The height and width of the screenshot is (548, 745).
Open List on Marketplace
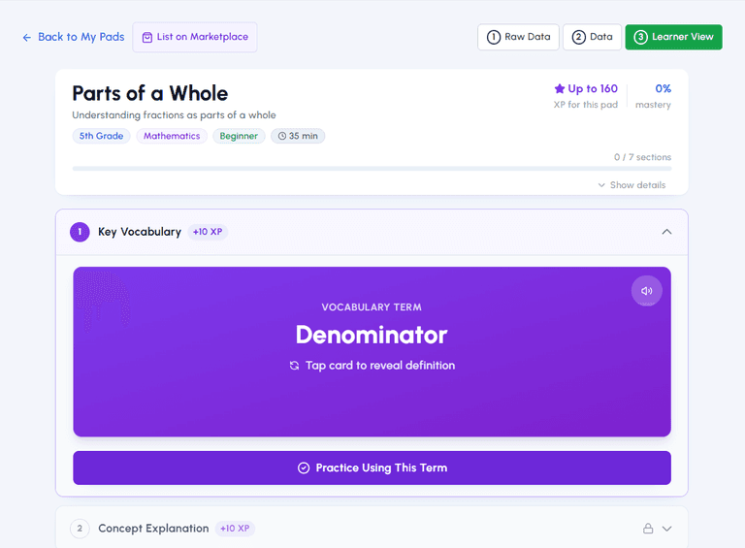click(195, 37)
